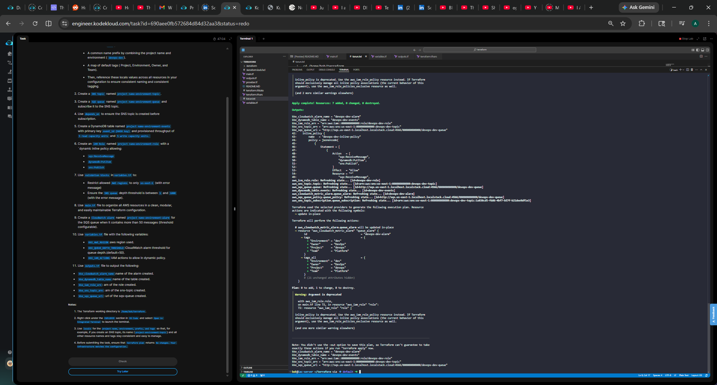
Task: Toggle the secondary side bar
Action: click(707, 50)
